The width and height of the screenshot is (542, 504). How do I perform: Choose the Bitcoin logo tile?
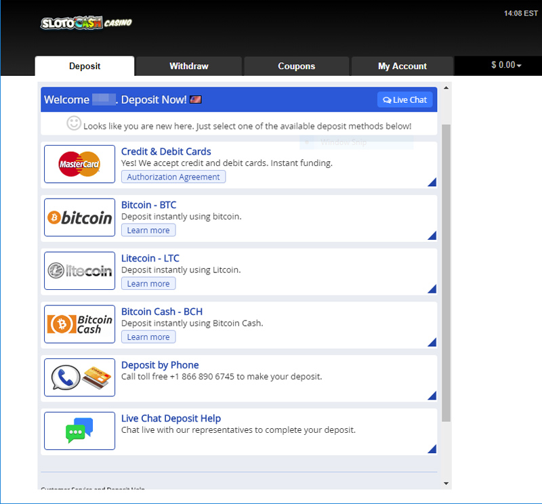point(79,217)
